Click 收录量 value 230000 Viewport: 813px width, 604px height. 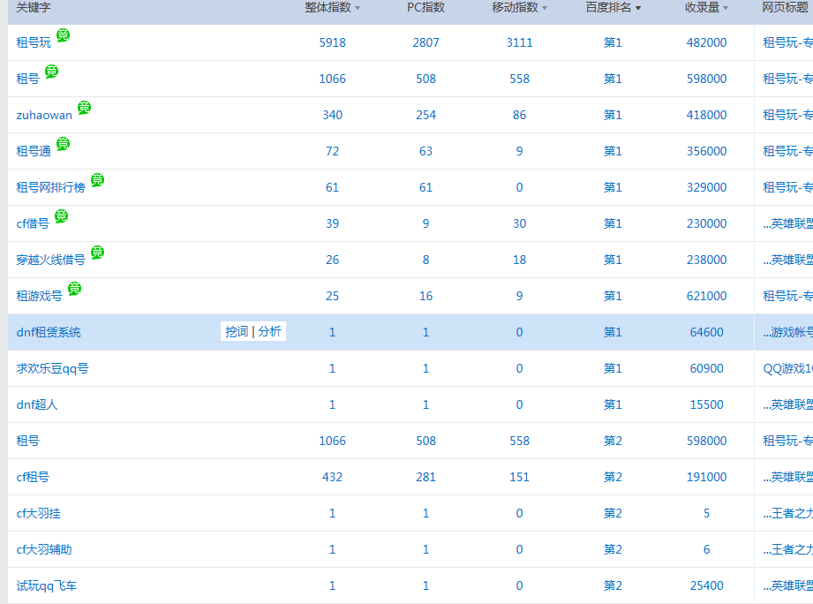pos(707,223)
